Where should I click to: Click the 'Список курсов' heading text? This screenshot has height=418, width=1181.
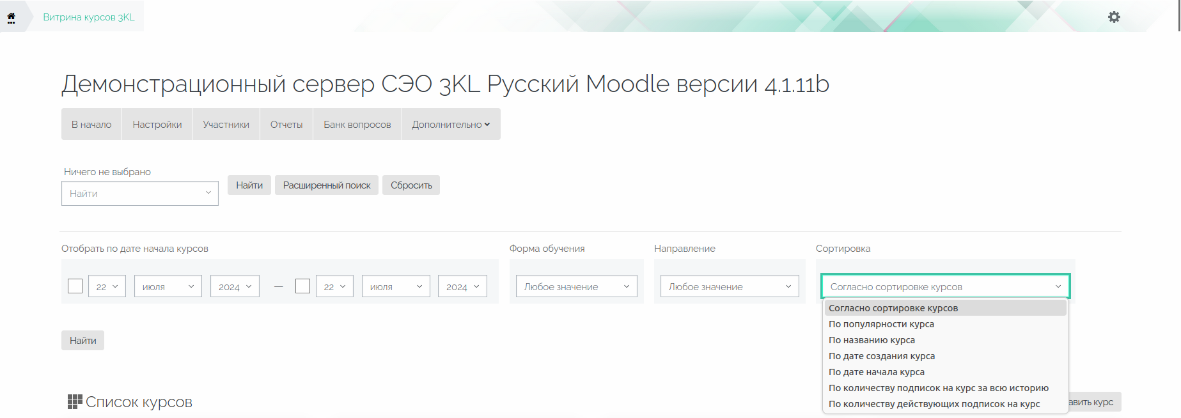tap(139, 402)
